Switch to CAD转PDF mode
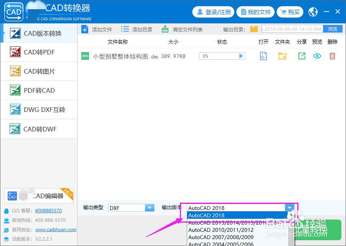The image size is (346, 246). 39,52
